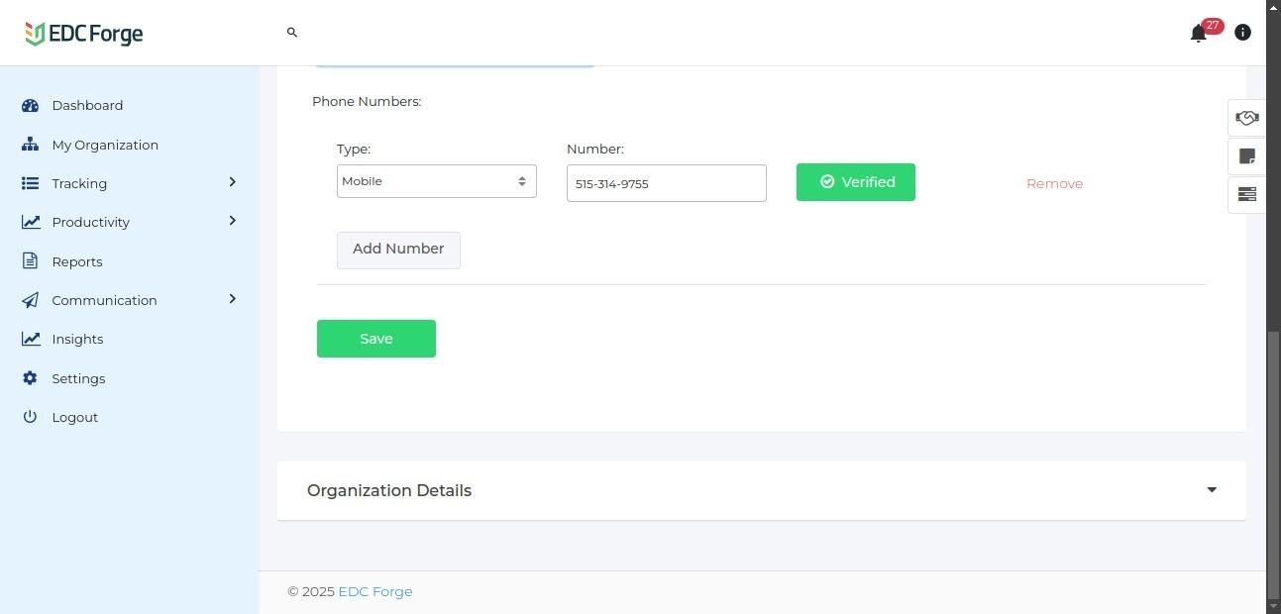Click the Add Number button
The width and height of the screenshot is (1281, 614).
pyautogui.click(x=398, y=250)
